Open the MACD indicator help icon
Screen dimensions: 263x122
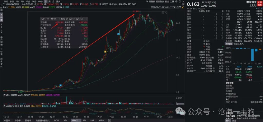pos(5,106)
